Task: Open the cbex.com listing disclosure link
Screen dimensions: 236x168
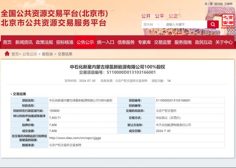Action: 75,138
